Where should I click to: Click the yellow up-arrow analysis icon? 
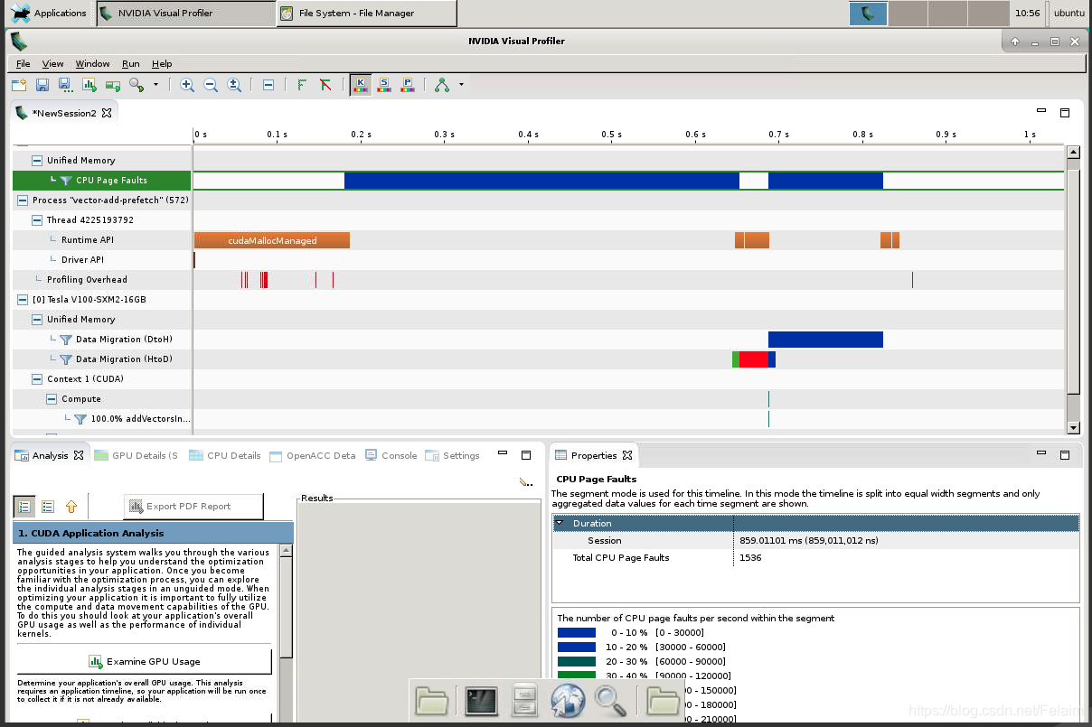(x=71, y=507)
